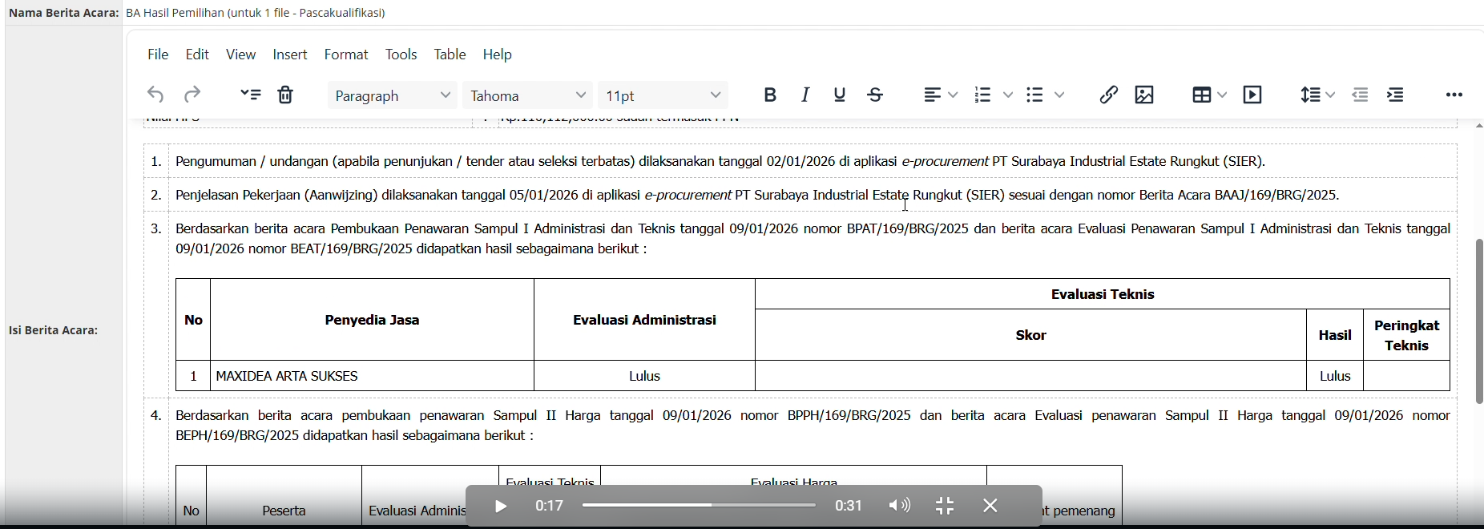The height and width of the screenshot is (529, 1484).
Task: Open the Table menu
Action: point(450,55)
